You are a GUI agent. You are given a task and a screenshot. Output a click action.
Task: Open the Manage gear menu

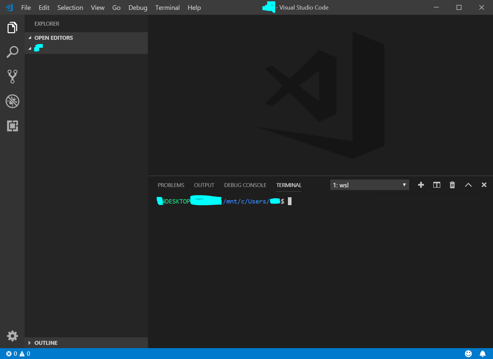12,336
